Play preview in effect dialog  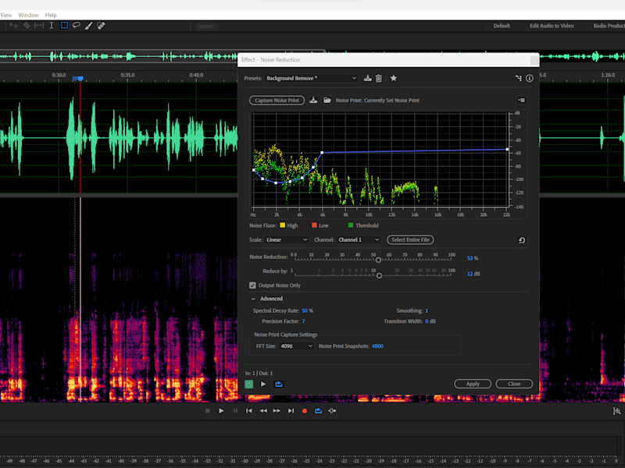263,384
